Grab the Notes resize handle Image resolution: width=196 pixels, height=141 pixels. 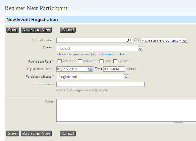[178, 123]
